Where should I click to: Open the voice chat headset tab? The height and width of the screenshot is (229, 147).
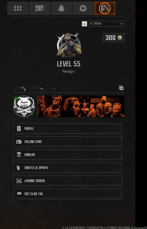(x=40, y=8)
